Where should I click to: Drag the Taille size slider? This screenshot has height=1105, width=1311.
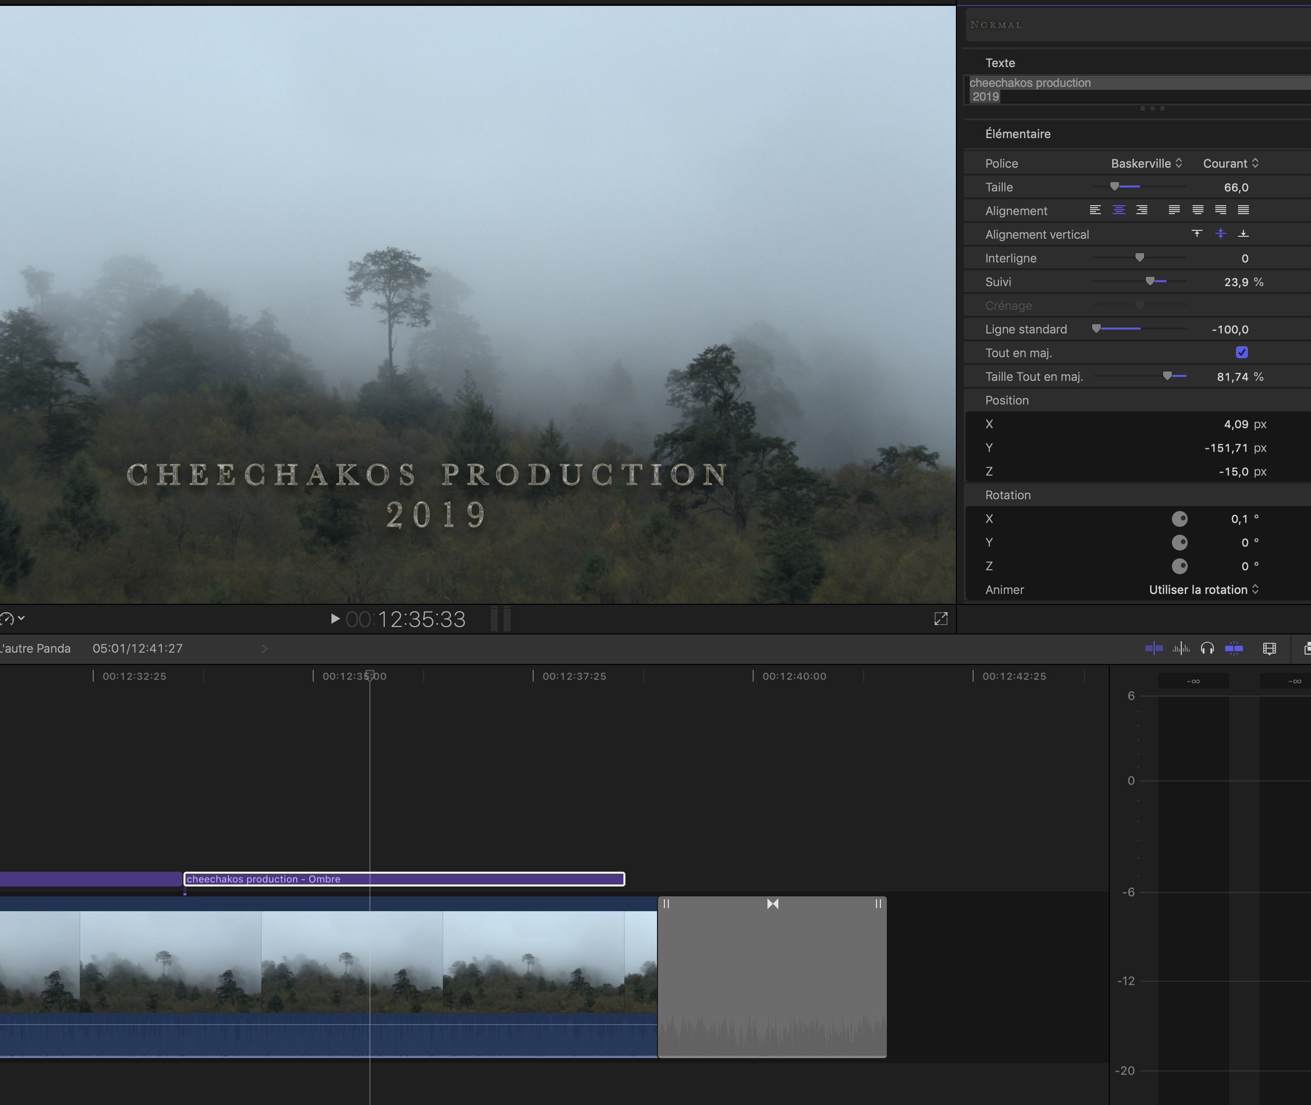click(1113, 186)
